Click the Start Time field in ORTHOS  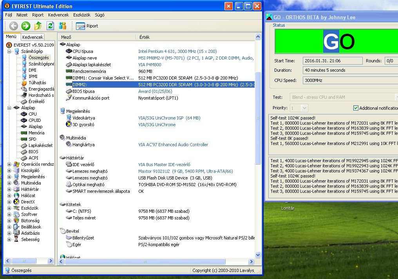click(333, 61)
